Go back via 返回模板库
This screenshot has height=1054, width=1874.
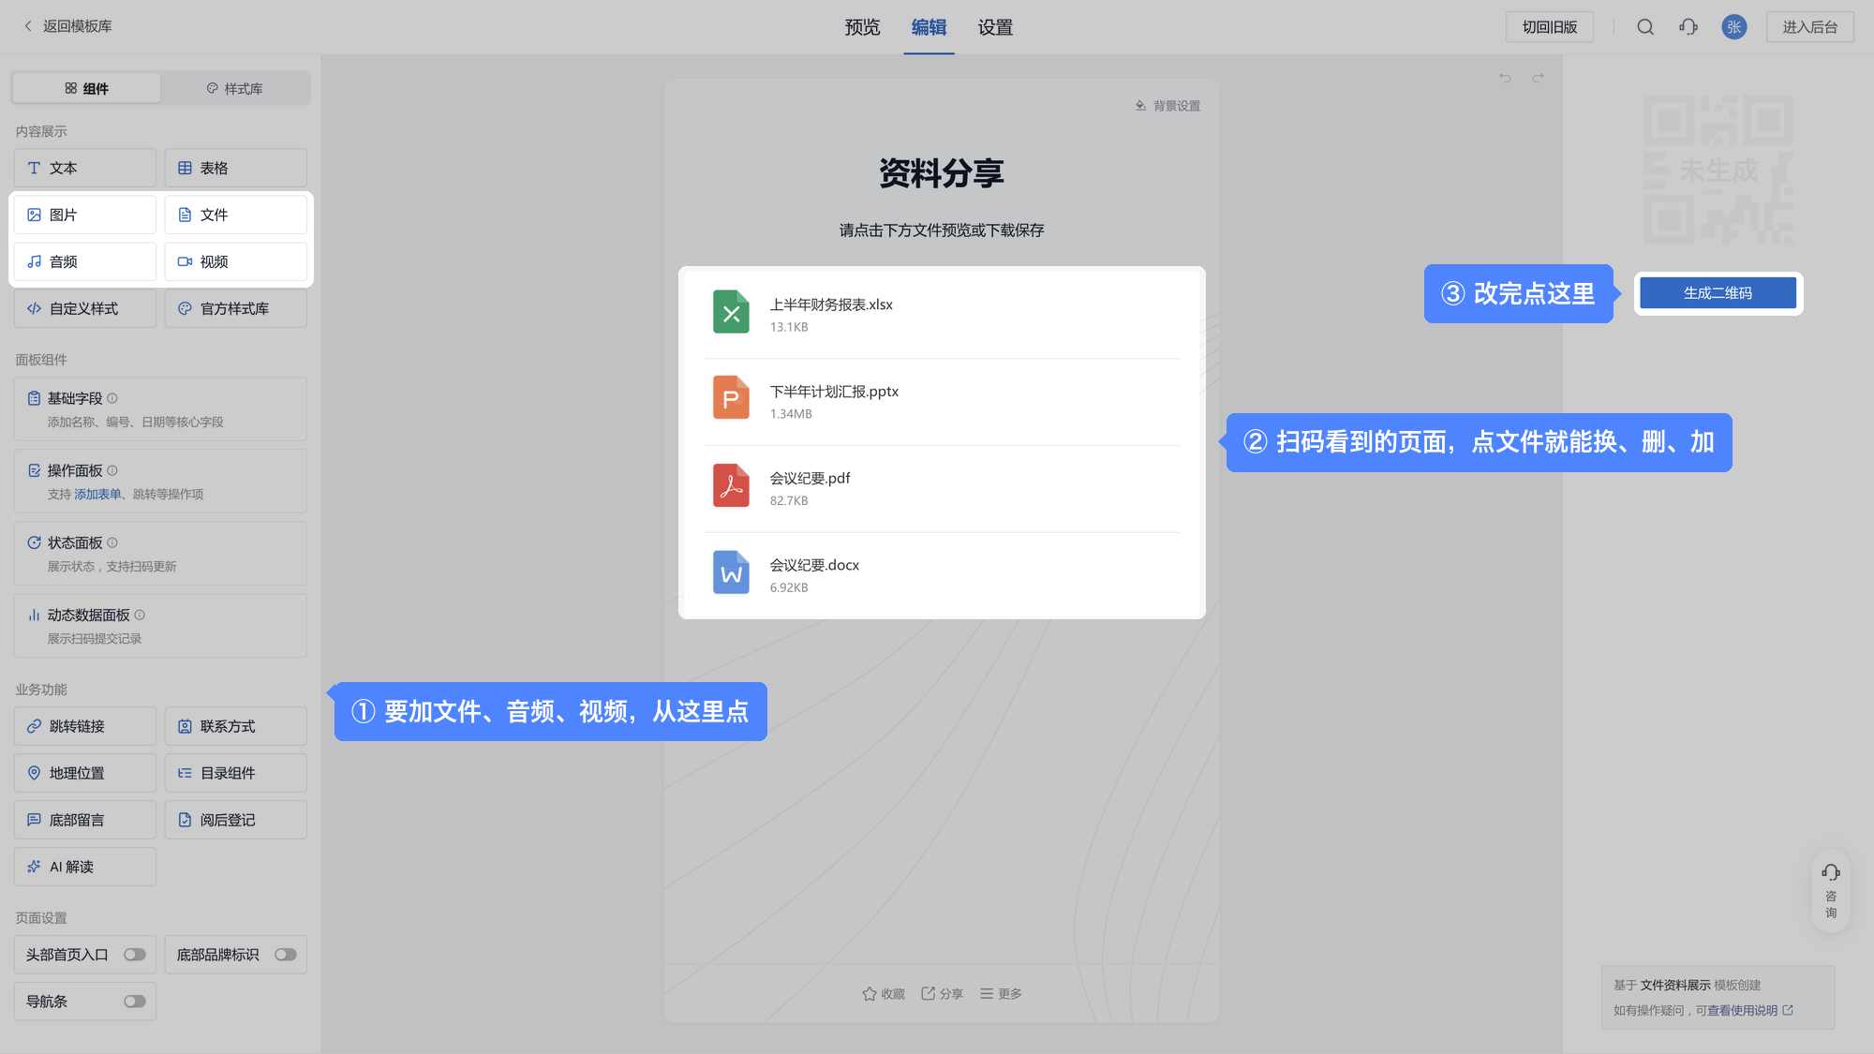(x=67, y=26)
